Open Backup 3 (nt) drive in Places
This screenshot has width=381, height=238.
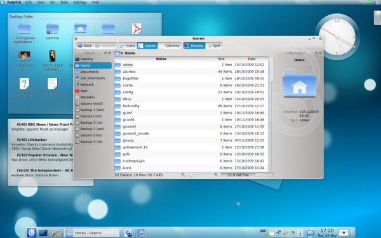(x=93, y=122)
